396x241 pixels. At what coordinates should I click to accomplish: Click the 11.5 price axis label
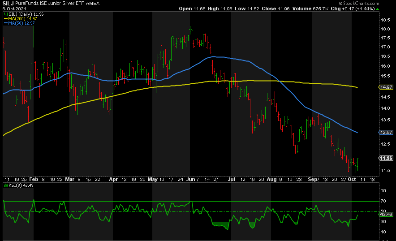pyautogui.click(x=385, y=171)
